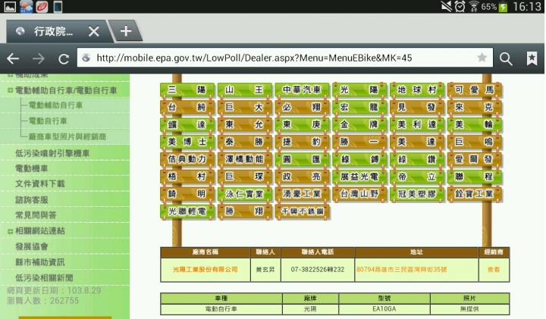The width and height of the screenshot is (546, 319).
Task: Open the 發展協會 sidebar item
Action: pos(31,246)
